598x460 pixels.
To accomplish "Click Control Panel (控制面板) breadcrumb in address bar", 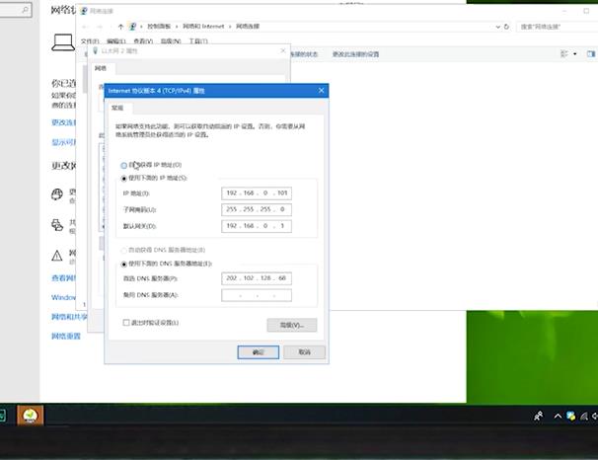I will [x=159, y=27].
